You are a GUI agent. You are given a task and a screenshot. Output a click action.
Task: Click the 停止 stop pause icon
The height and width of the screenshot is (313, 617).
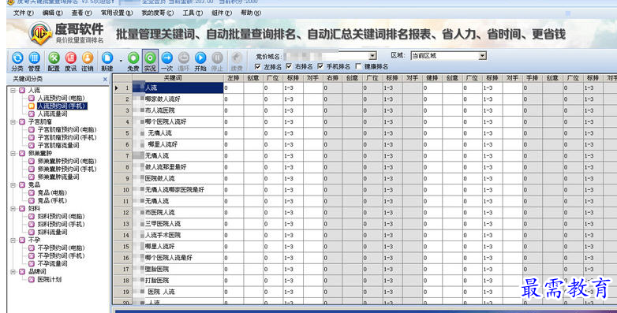(x=217, y=58)
